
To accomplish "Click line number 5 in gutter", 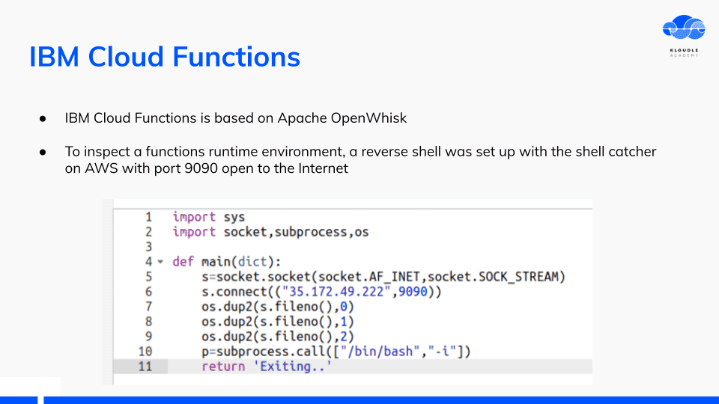I will pyautogui.click(x=148, y=277).
